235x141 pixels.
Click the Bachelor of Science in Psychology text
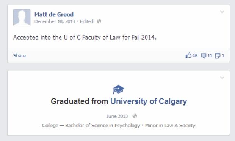103,125
